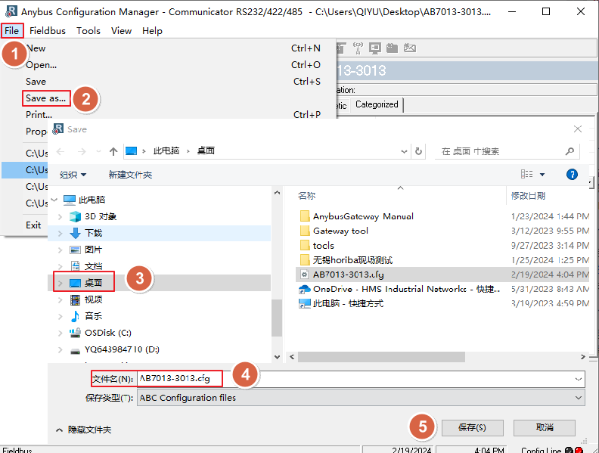The image size is (599, 453).
Task: Click the gray folder icon in main toolbar
Action: pyautogui.click(x=392, y=48)
